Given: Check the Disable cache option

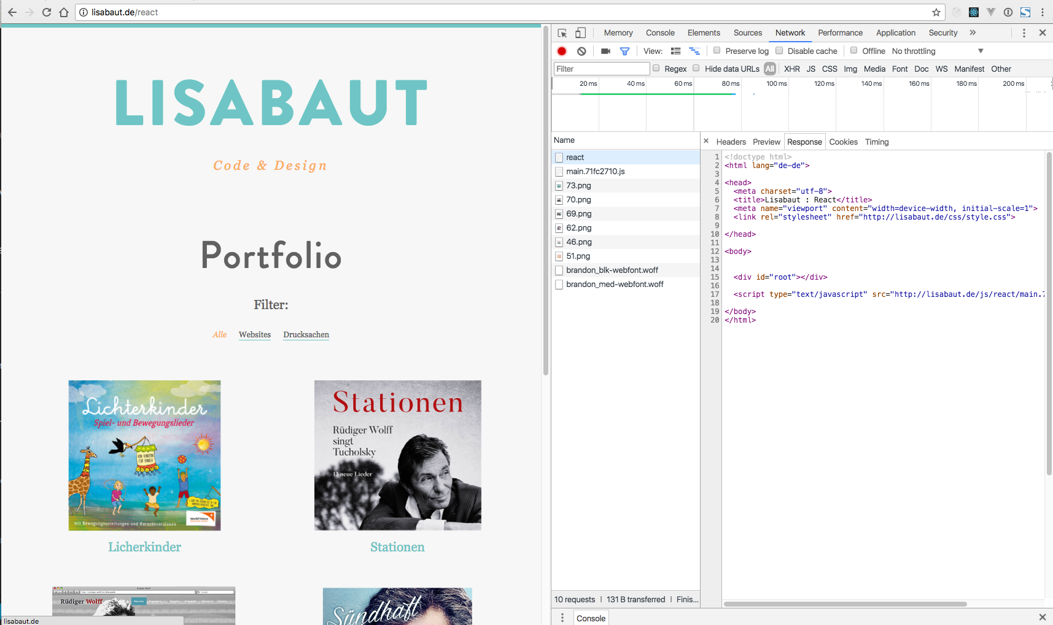Looking at the screenshot, I should point(779,51).
